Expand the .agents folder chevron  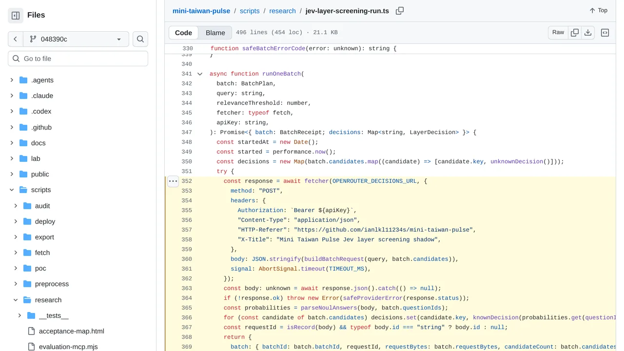(12, 80)
